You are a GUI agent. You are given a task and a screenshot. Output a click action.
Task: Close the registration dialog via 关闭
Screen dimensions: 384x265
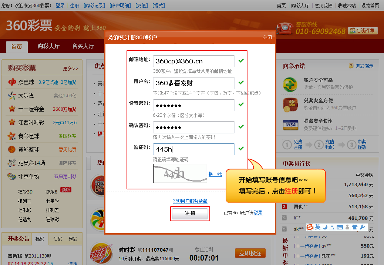[x=267, y=37]
